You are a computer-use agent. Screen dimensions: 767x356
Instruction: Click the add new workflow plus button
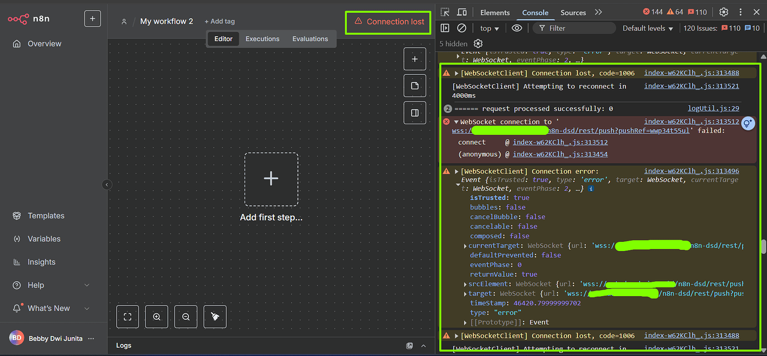pos(92,18)
